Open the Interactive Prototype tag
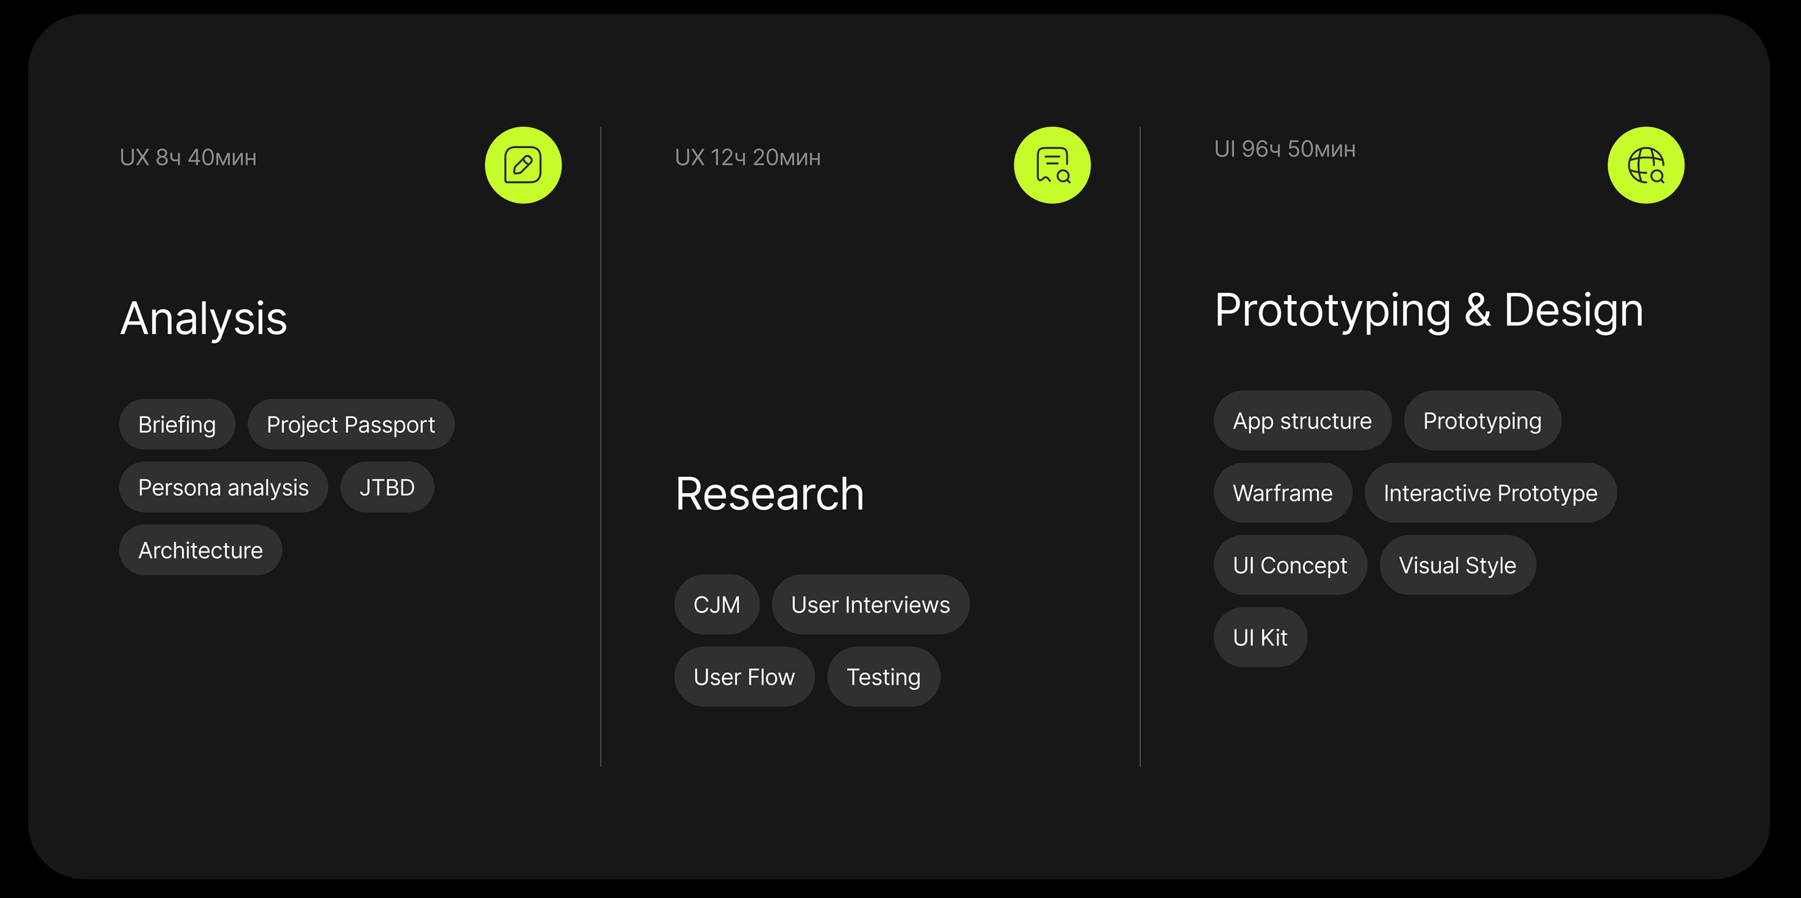 coord(1490,493)
